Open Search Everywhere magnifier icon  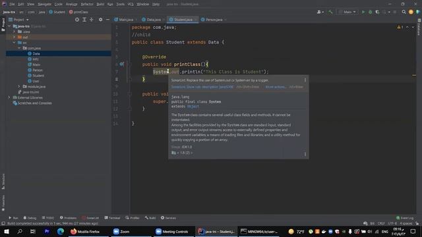[x=404, y=12]
